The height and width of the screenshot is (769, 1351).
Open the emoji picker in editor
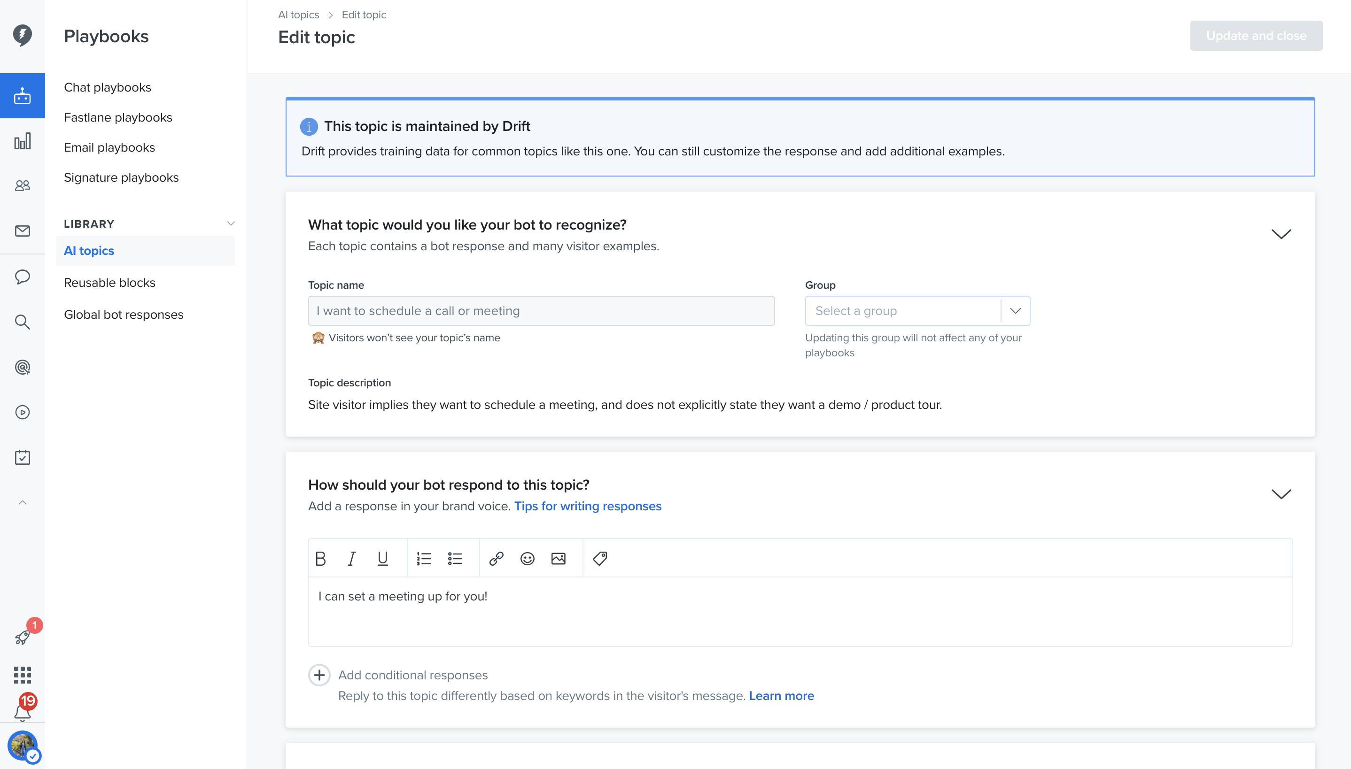coord(528,558)
